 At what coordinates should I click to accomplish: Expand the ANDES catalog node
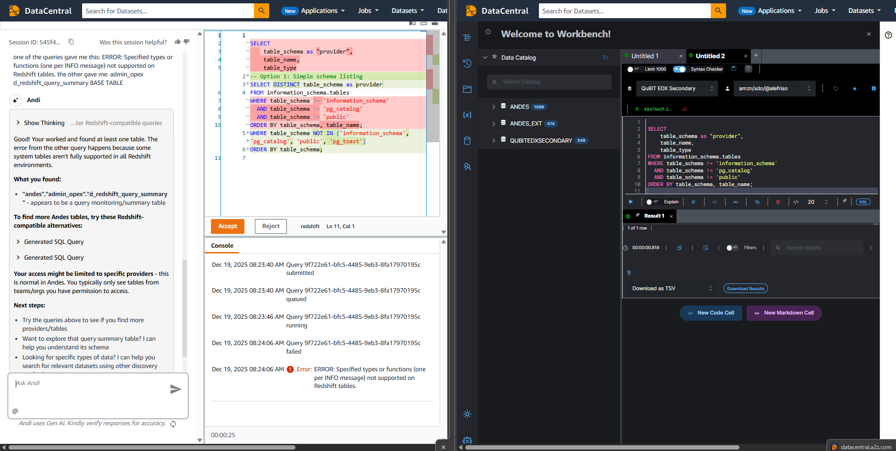pos(494,107)
